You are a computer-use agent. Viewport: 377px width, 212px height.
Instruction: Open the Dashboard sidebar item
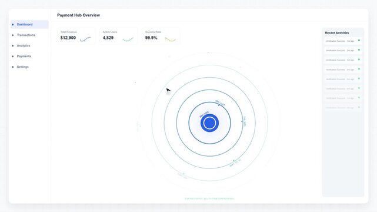coord(29,25)
